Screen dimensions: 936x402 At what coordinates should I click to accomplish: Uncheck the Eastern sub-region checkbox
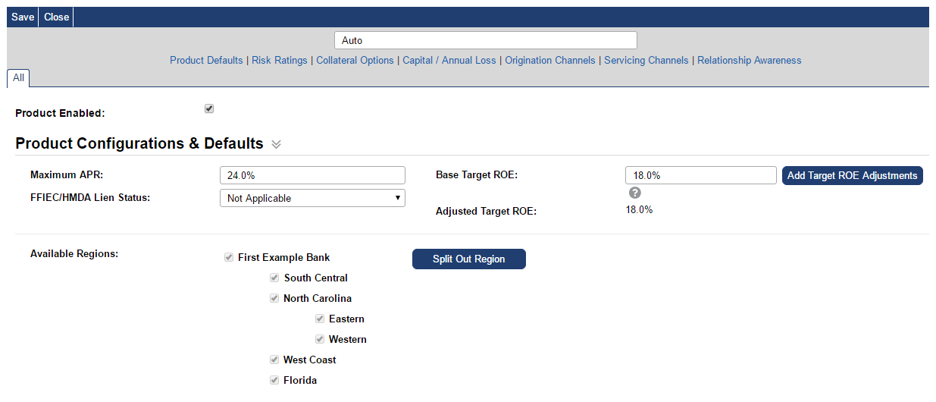[320, 319]
